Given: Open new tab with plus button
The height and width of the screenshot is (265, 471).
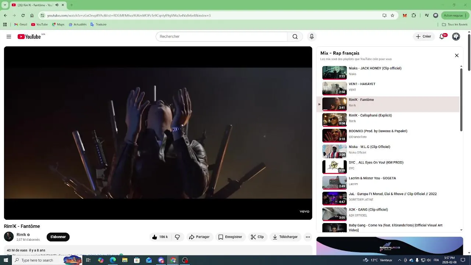Looking at the screenshot, I should pyautogui.click(x=71, y=5).
